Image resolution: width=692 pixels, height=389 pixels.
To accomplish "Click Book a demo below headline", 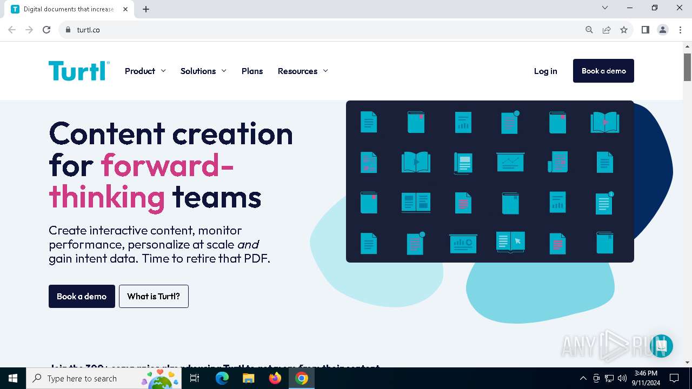I will coord(82,296).
